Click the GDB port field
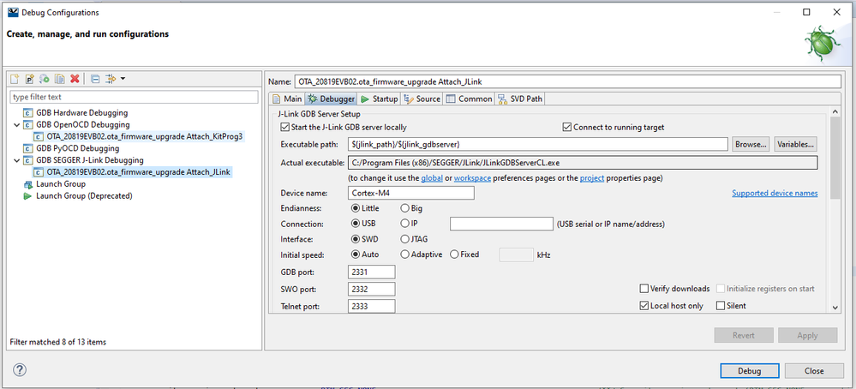Viewport: 856px width, 389px height. [x=371, y=272]
